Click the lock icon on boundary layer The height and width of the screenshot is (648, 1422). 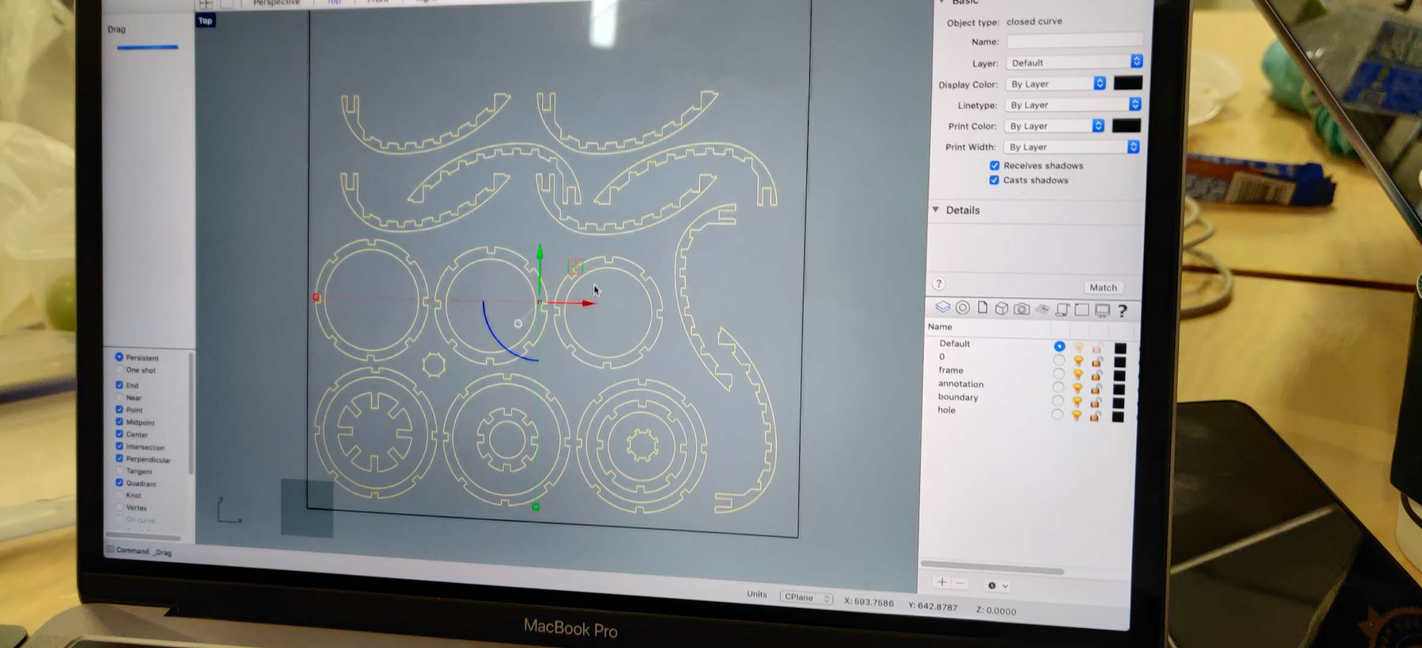tap(1096, 402)
